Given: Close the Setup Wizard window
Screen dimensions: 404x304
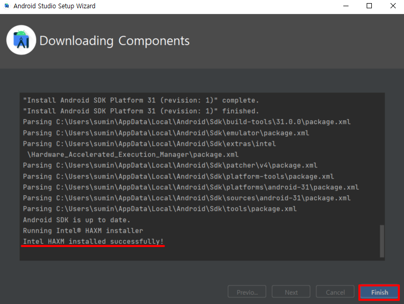Looking at the screenshot, I should pos(393,6).
